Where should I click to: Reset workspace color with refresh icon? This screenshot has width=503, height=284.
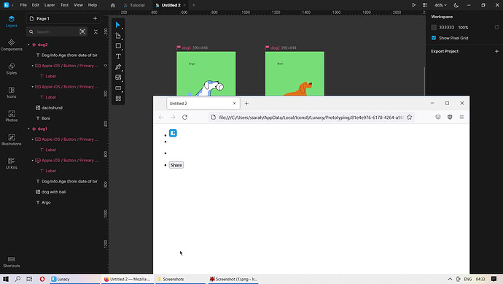click(496, 27)
